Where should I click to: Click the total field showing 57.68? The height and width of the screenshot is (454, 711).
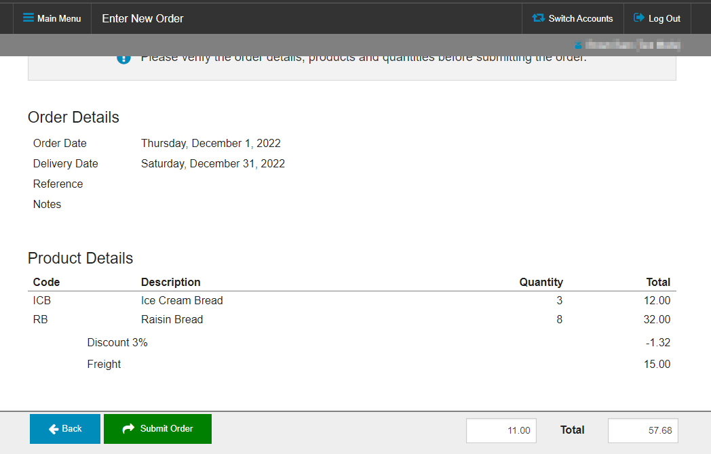click(x=643, y=430)
